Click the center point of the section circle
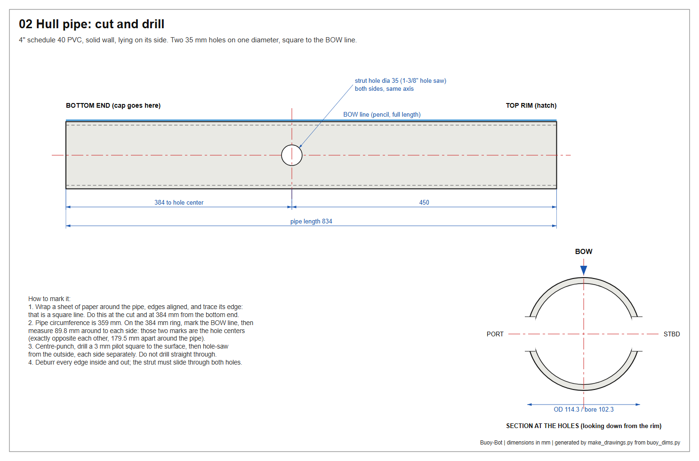 coord(584,334)
